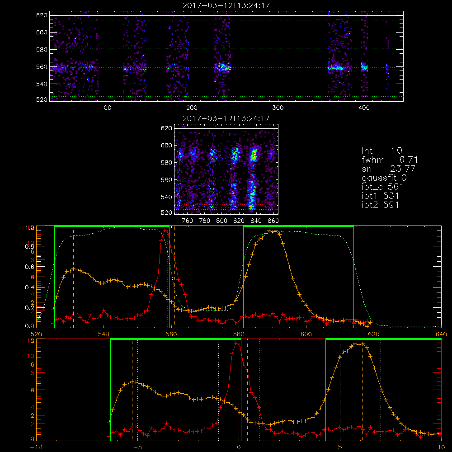Select the 'sn 23.77' readout line
Viewport: 452px width, 452px height.
[x=388, y=169]
